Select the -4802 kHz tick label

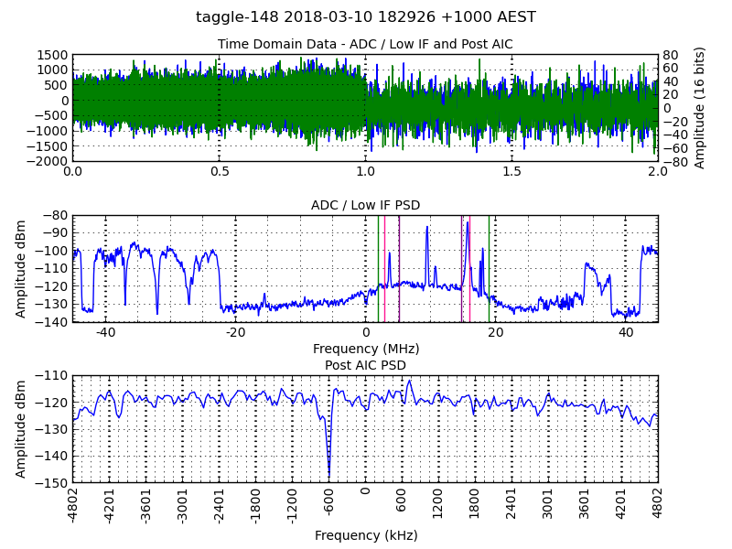coord(73,505)
